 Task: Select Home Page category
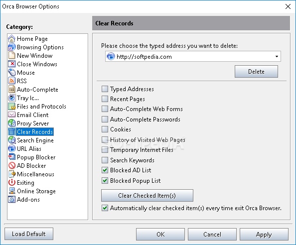(x=32, y=39)
